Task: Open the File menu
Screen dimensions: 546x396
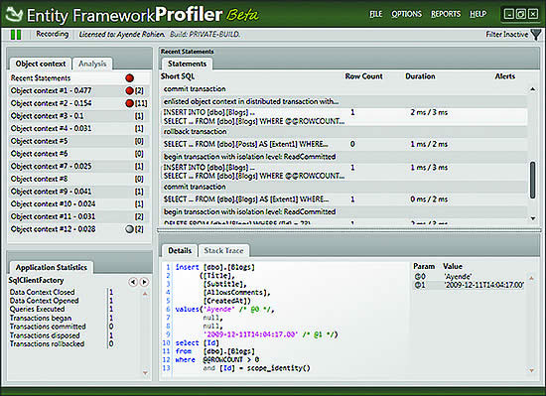Action: 375,14
